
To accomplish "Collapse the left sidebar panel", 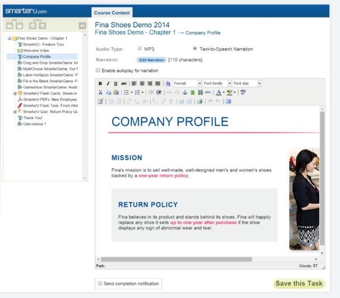I will tap(82, 26).
